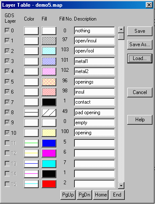Toggle GDS layer 10 checkbox
The width and height of the screenshot is (155, 204).
tap(7, 133)
